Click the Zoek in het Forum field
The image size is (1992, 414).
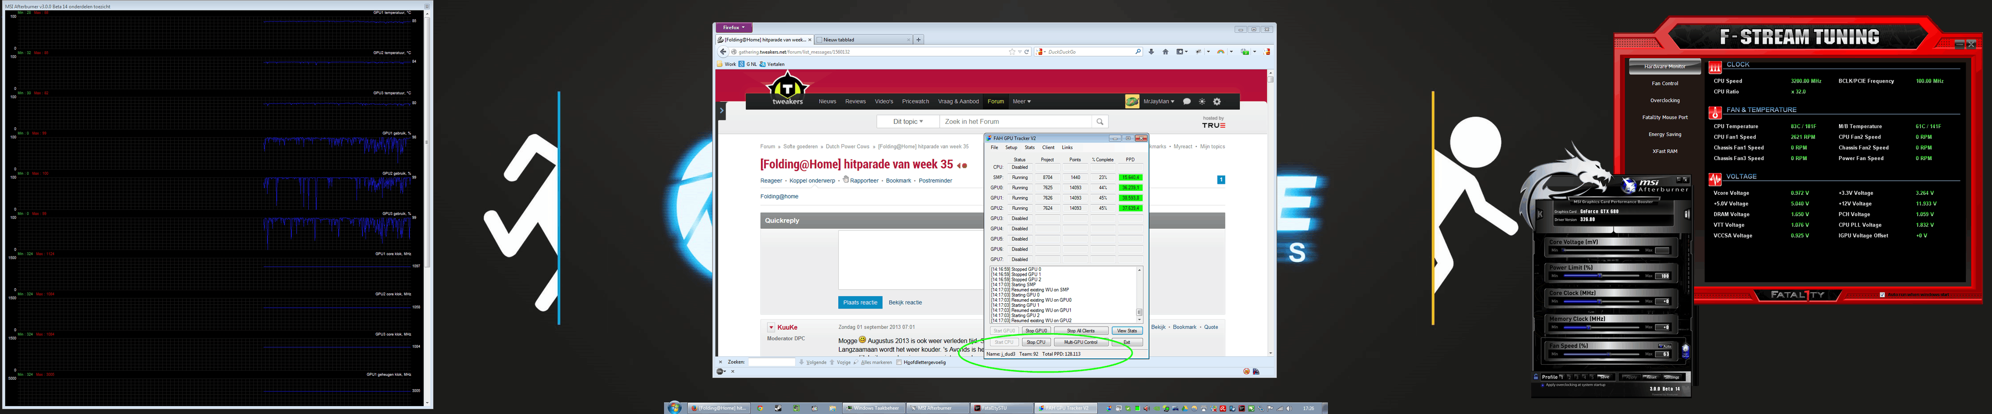coord(1014,121)
